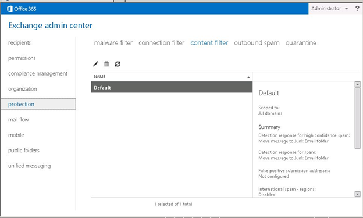The width and height of the screenshot is (363, 218).
Task: Select the protection sidebar item
Action: pos(38,104)
